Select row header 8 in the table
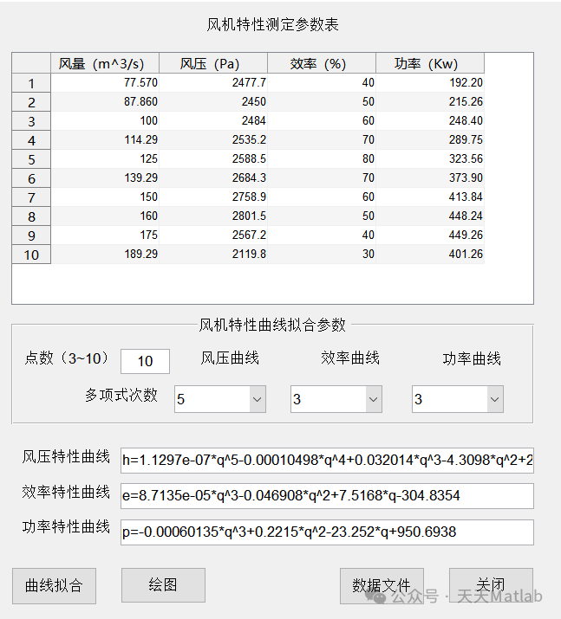The image size is (561, 619). (x=31, y=216)
